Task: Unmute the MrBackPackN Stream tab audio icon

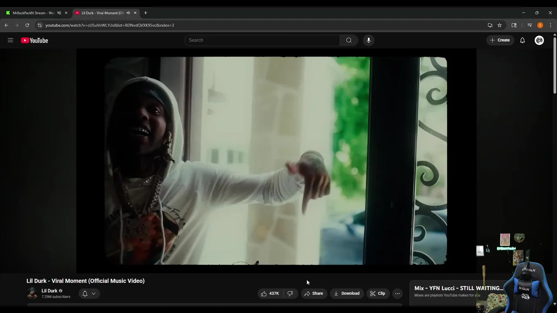Action: coord(59,13)
